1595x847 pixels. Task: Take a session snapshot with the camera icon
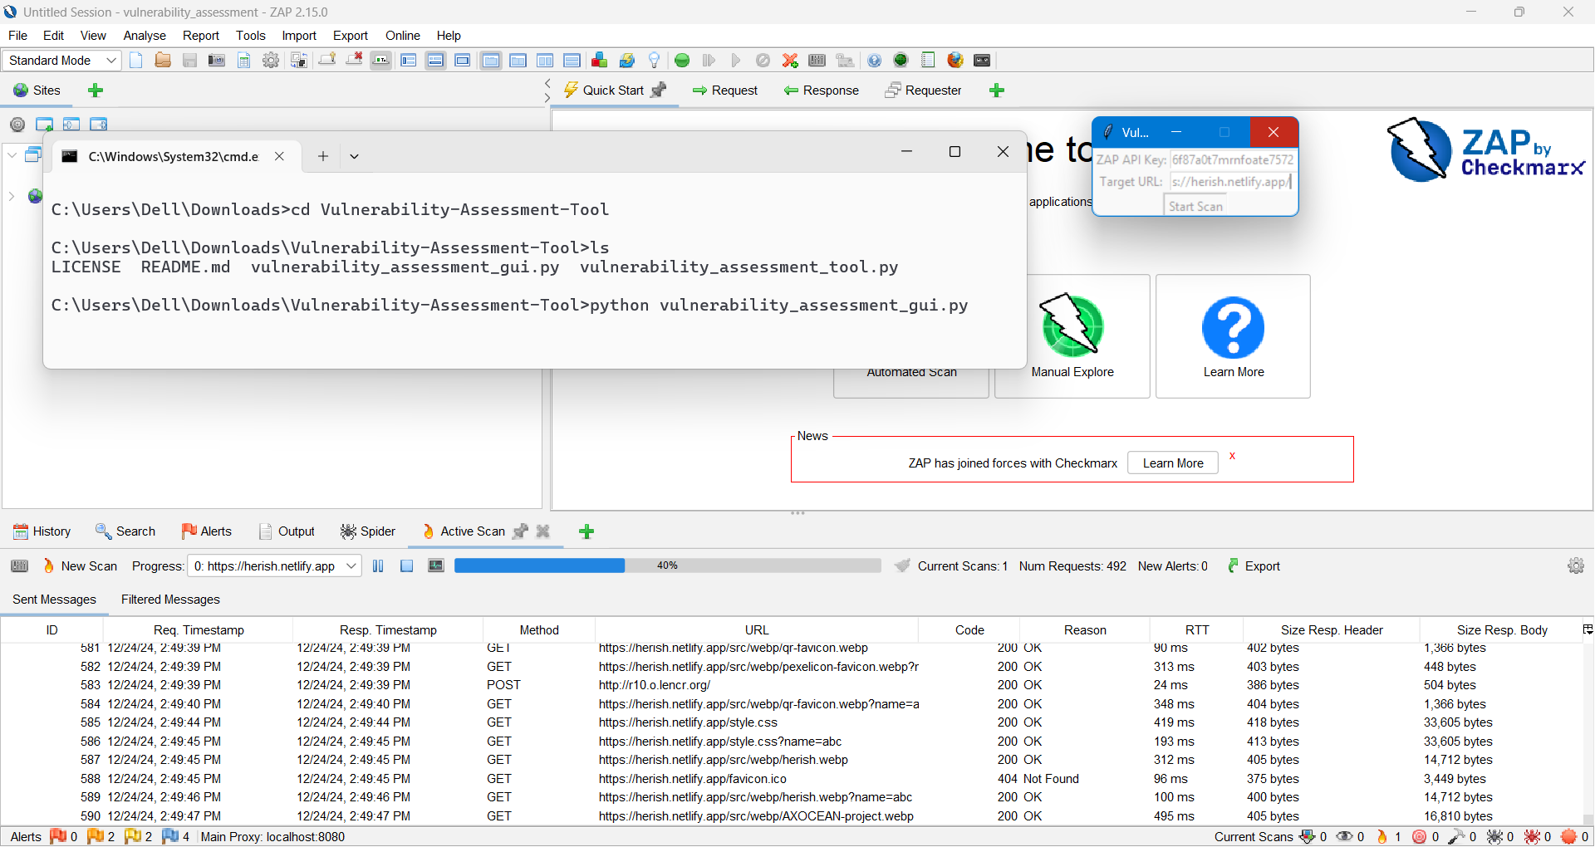216,60
